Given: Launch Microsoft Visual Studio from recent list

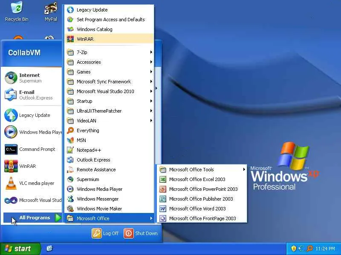Looking at the screenshot, I should tap(32, 200).
